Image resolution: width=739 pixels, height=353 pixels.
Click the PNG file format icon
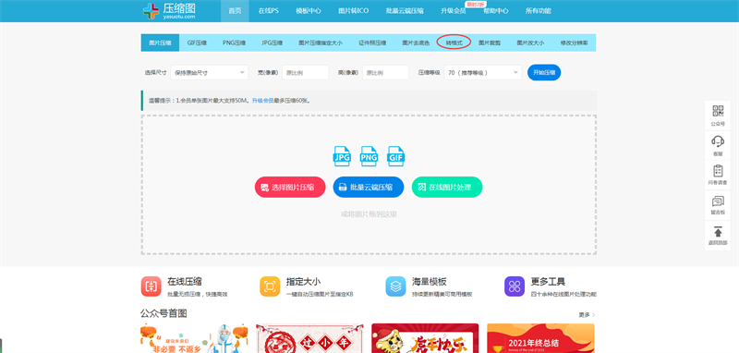[x=369, y=156]
